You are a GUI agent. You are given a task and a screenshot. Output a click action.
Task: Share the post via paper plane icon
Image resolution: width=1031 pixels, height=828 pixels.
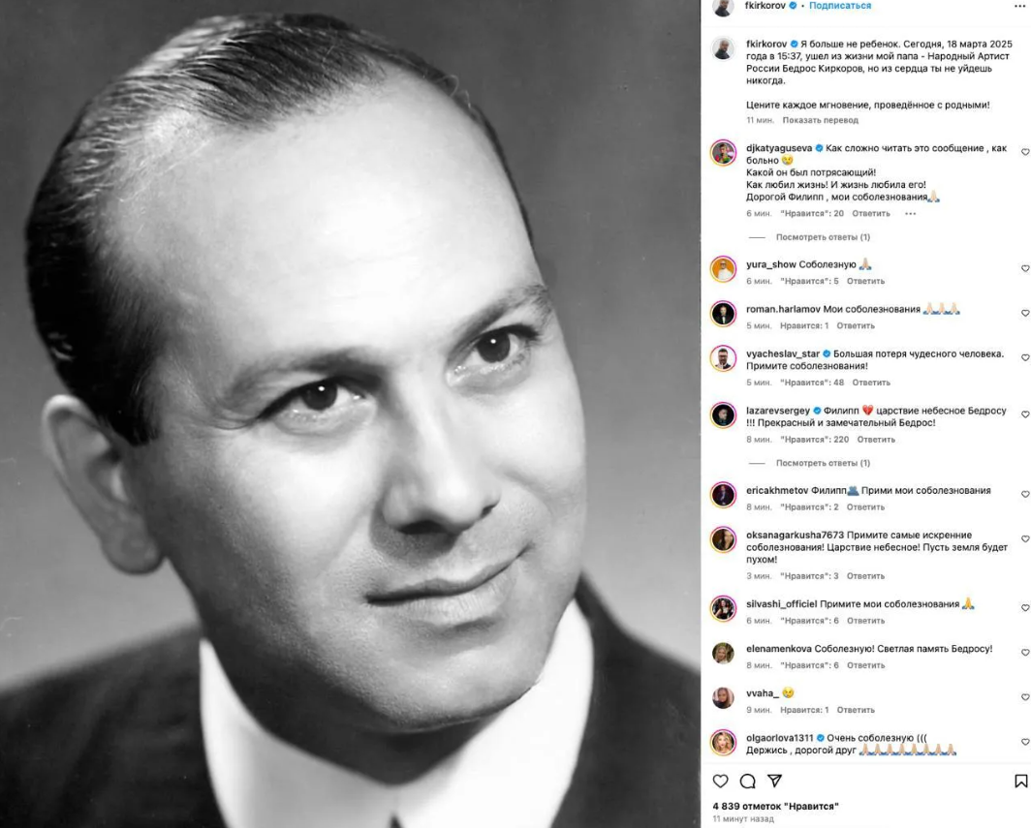pyautogui.click(x=775, y=781)
